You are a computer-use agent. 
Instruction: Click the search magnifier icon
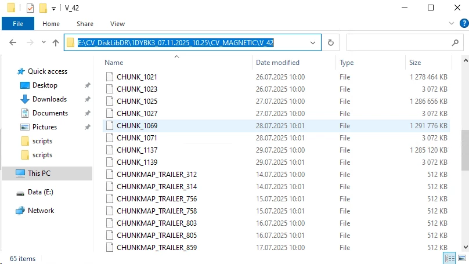(x=455, y=42)
